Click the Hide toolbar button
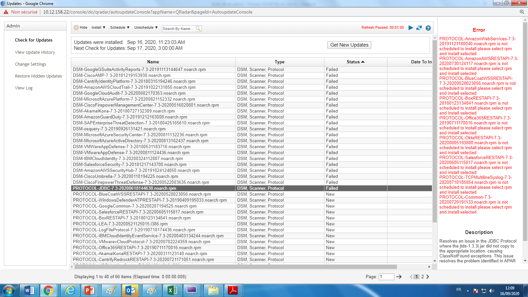The height and width of the screenshot is (297, 528). [x=81, y=28]
